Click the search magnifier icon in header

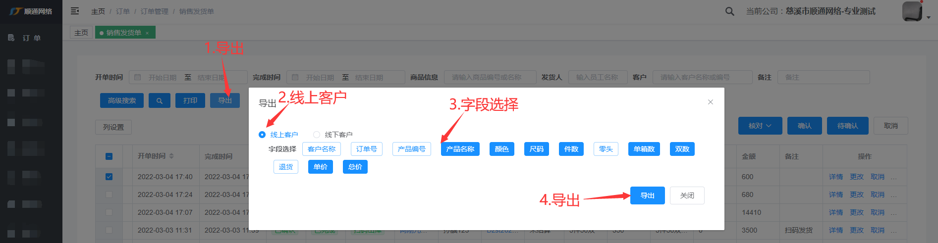tap(729, 11)
